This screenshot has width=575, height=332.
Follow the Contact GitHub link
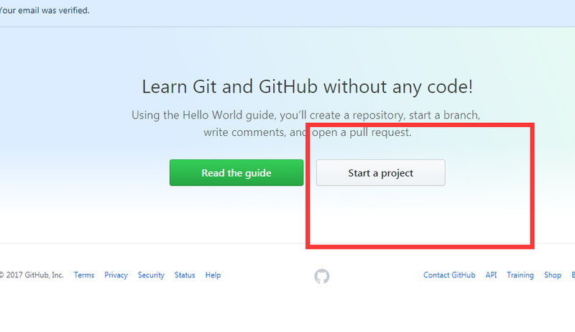click(449, 275)
